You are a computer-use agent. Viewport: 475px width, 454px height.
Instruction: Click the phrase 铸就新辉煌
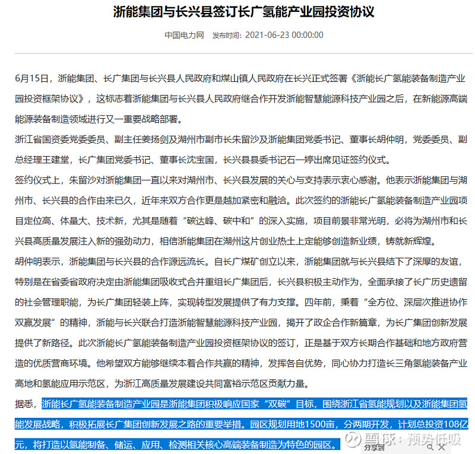tap(408, 241)
